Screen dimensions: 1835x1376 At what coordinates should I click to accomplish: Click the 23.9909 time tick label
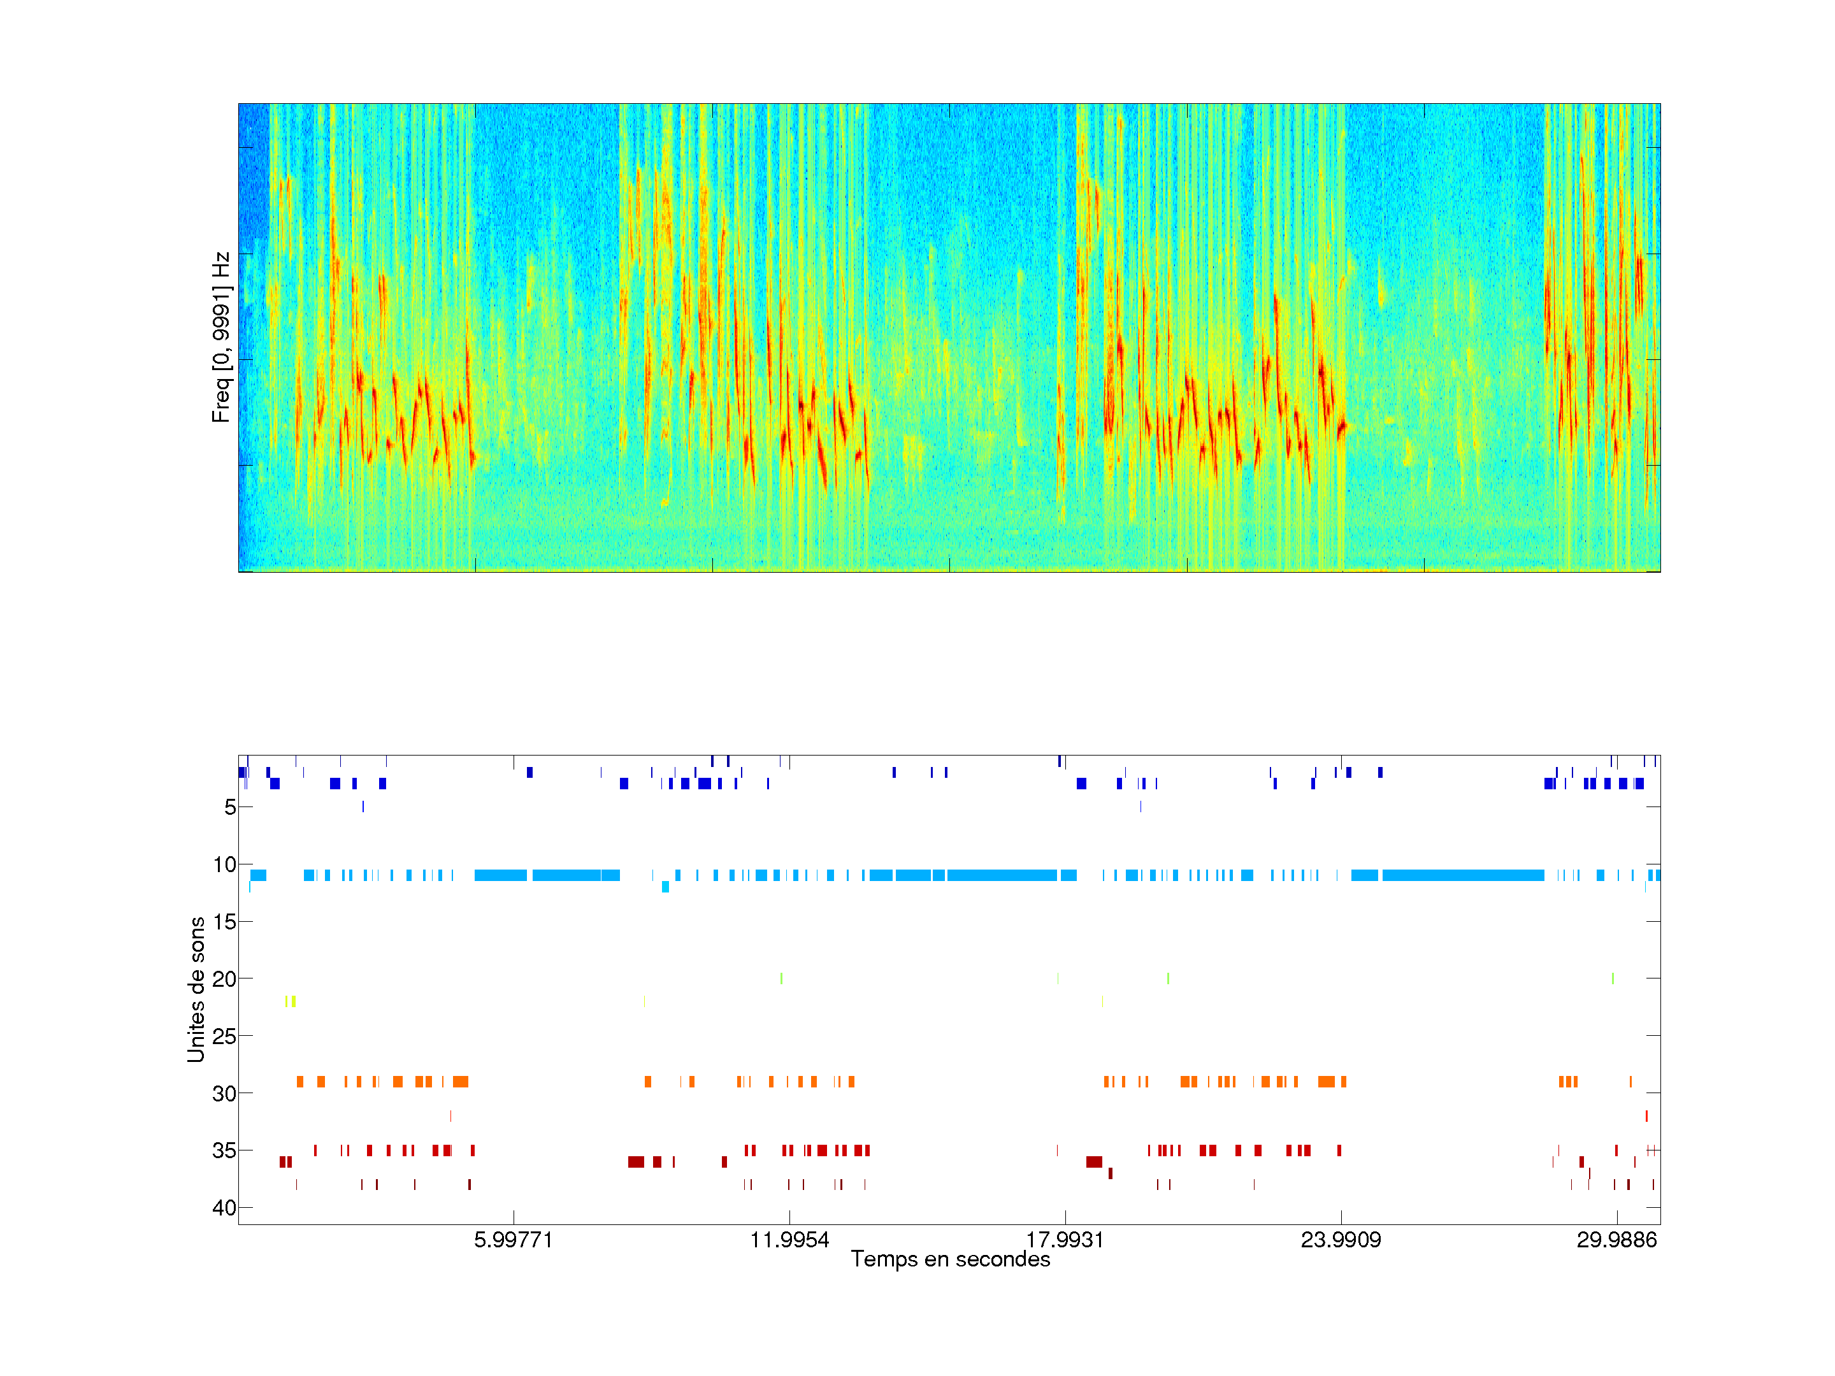1341,1240
